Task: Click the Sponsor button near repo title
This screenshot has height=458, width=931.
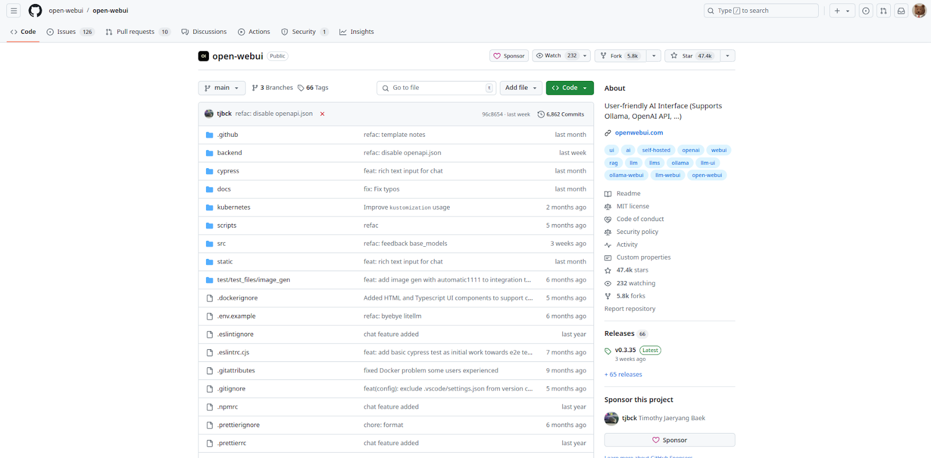Action: (509, 56)
